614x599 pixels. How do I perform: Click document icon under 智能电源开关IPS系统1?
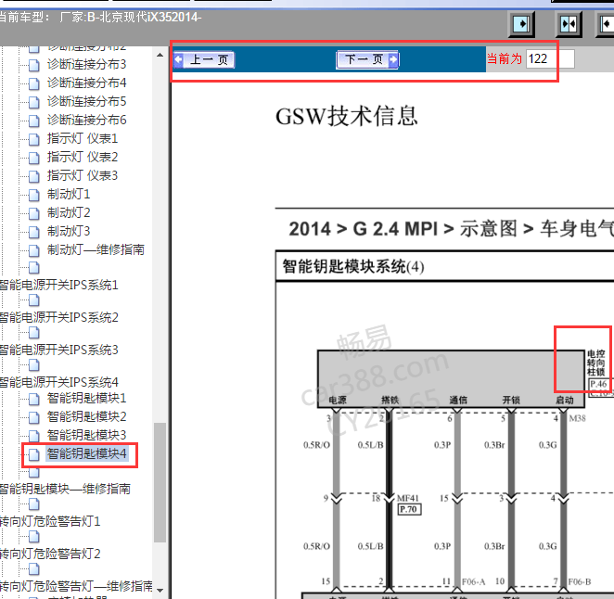(x=34, y=300)
